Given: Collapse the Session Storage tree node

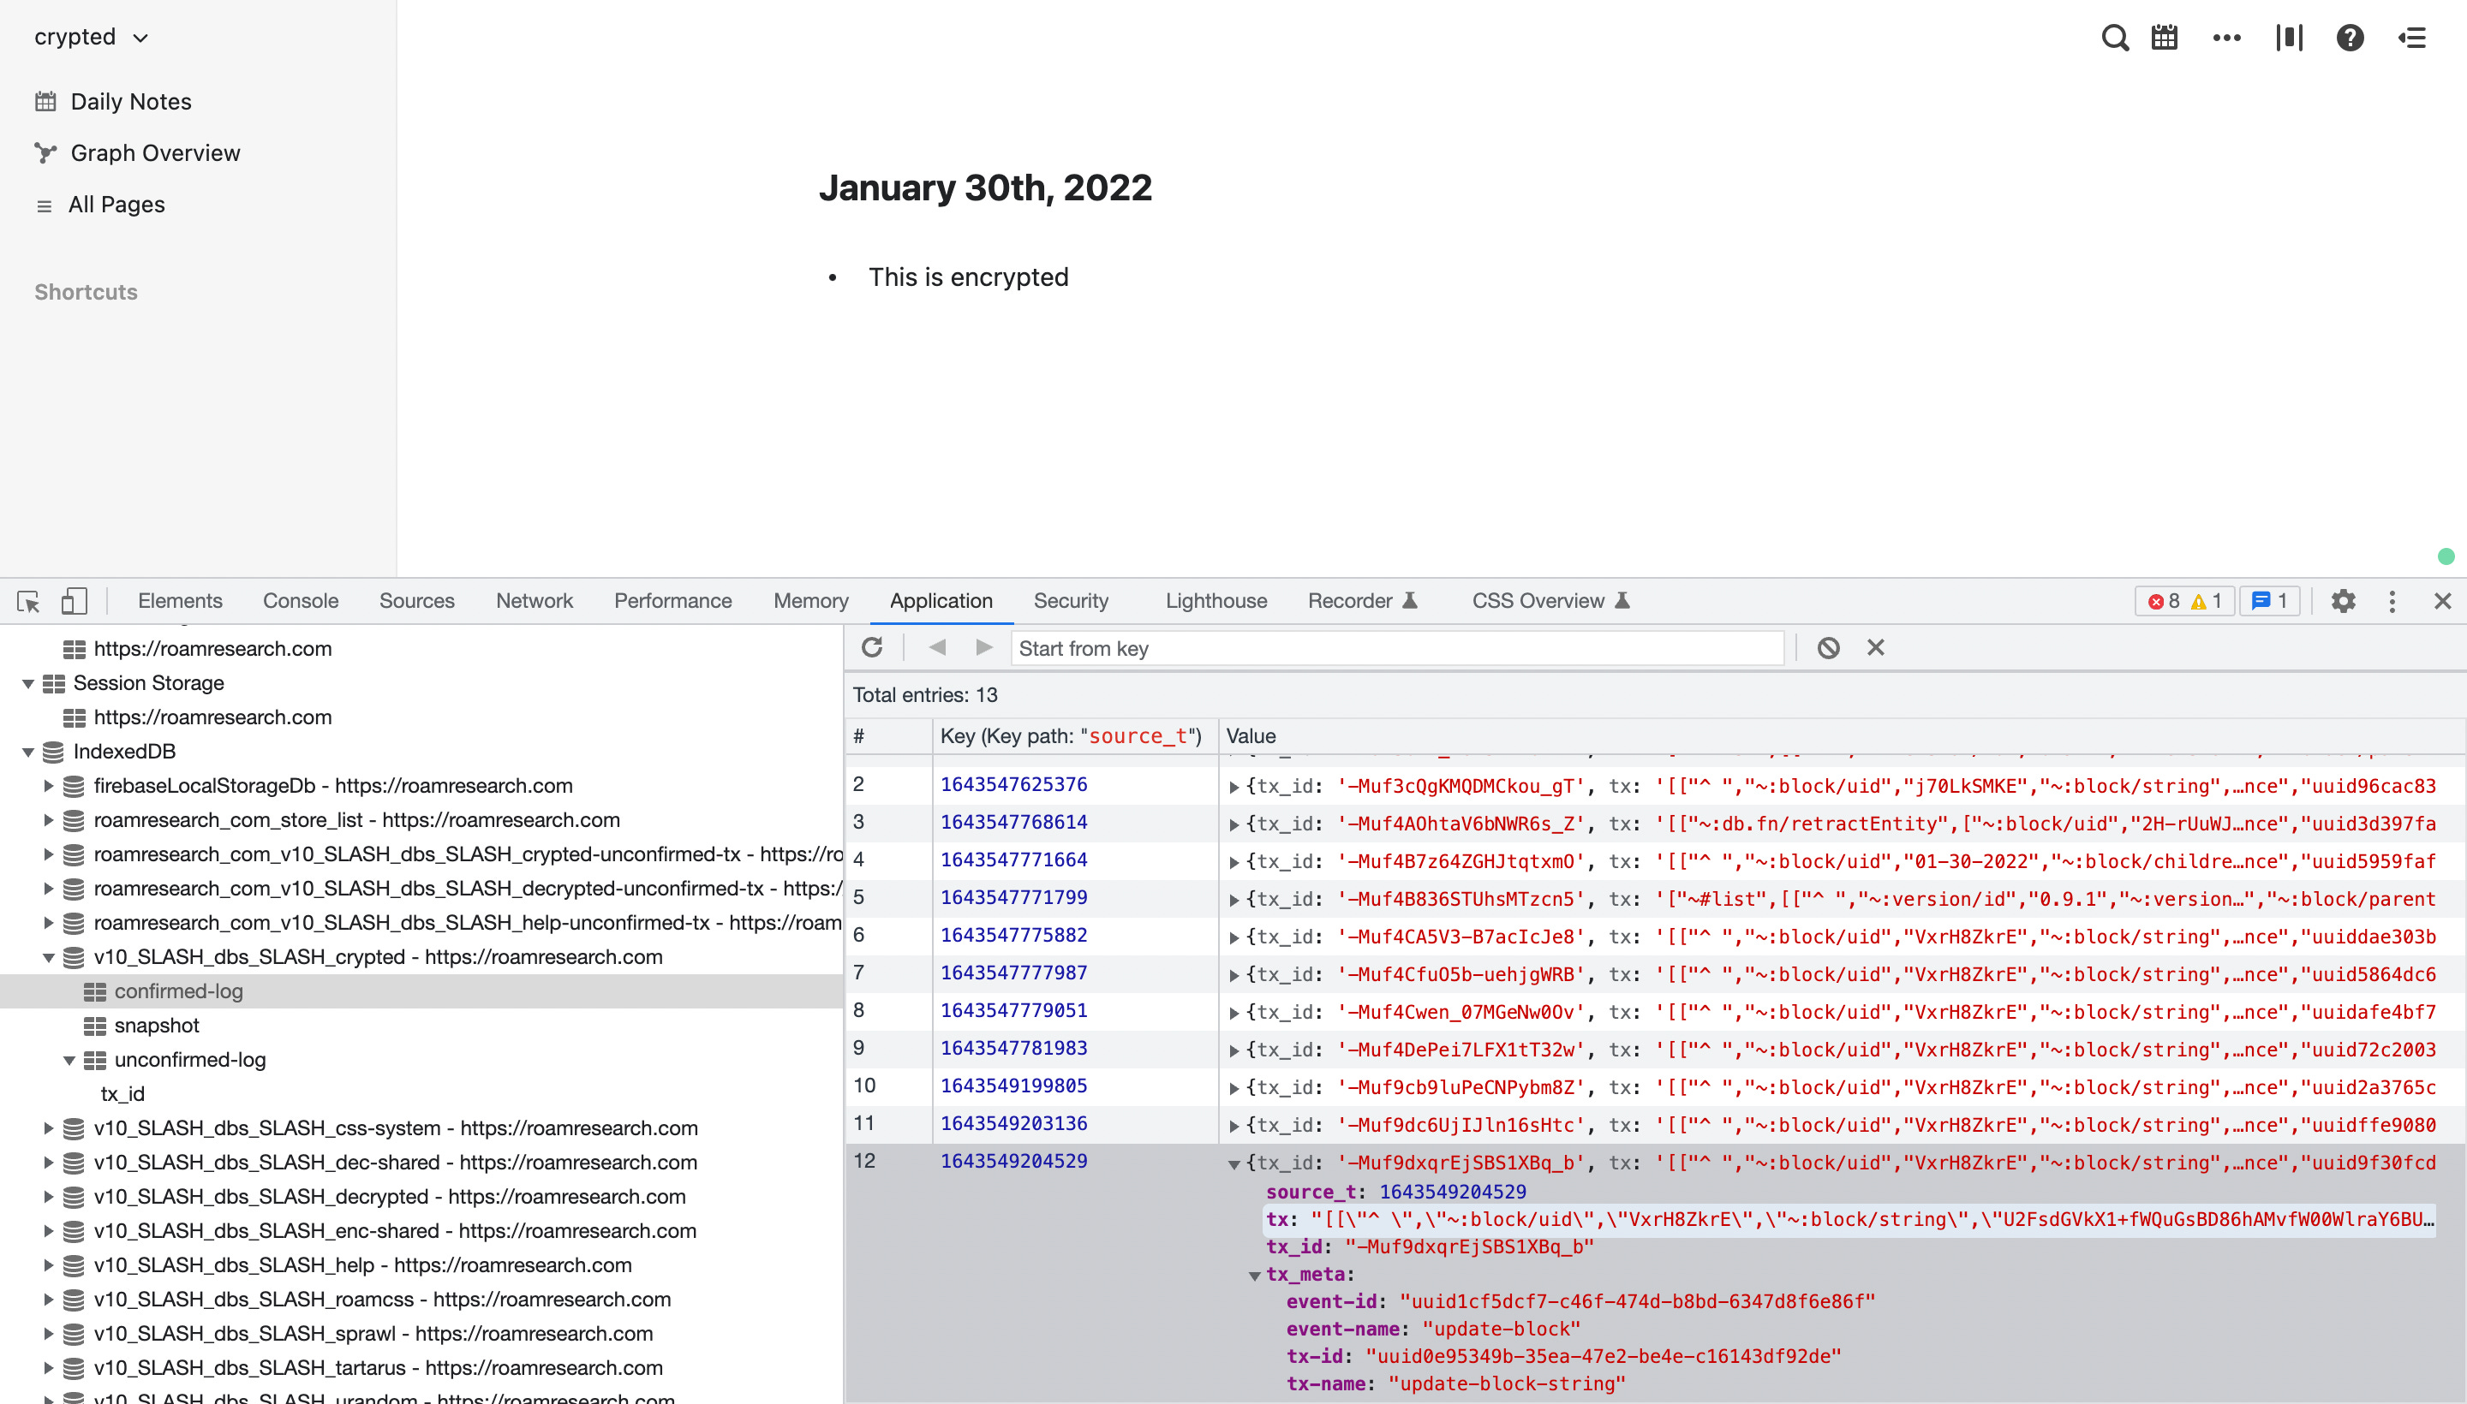Looking at the screenshot, I should pos(28,684).
